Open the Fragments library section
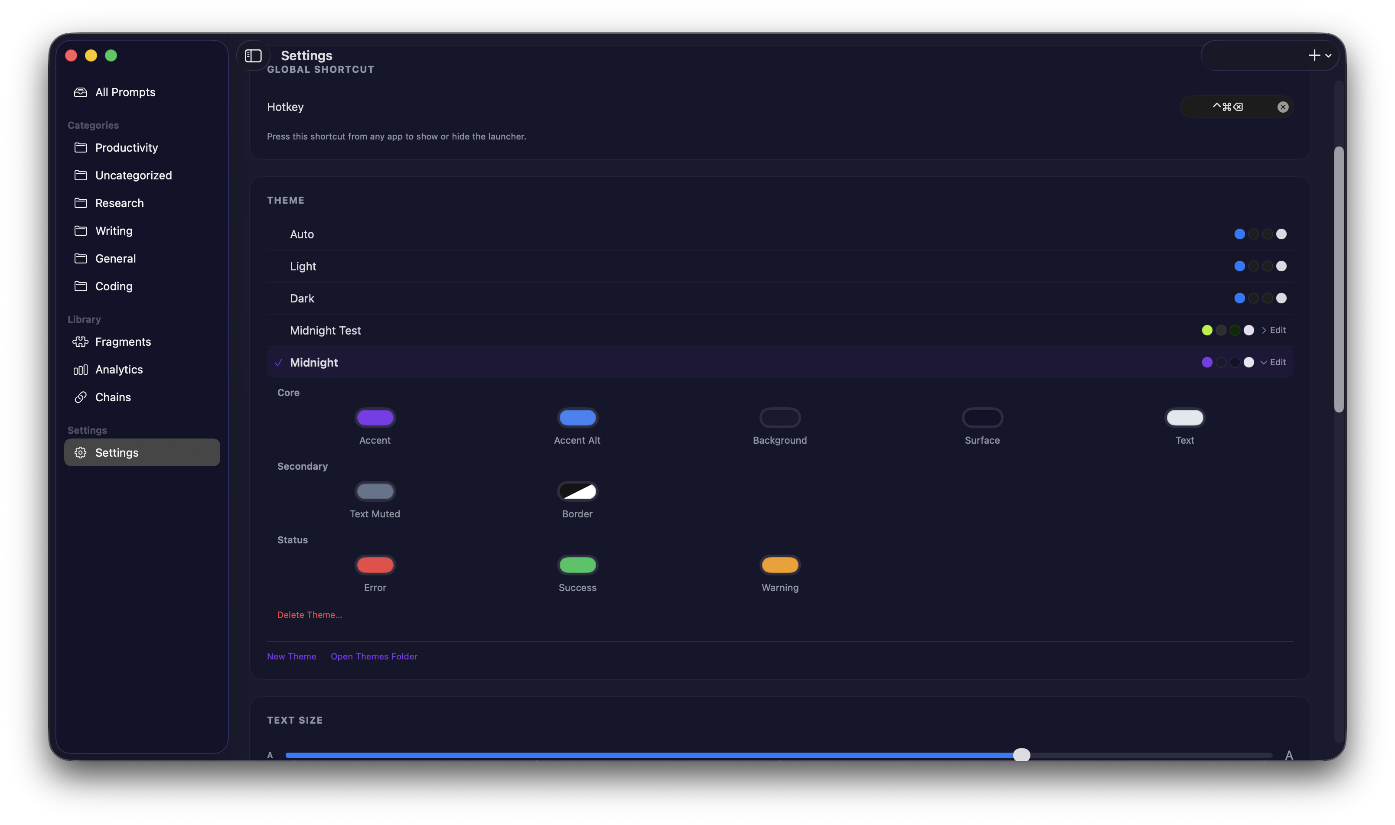Image resolution: width=1395 pixels, height=825 pixels. (123, 342)
